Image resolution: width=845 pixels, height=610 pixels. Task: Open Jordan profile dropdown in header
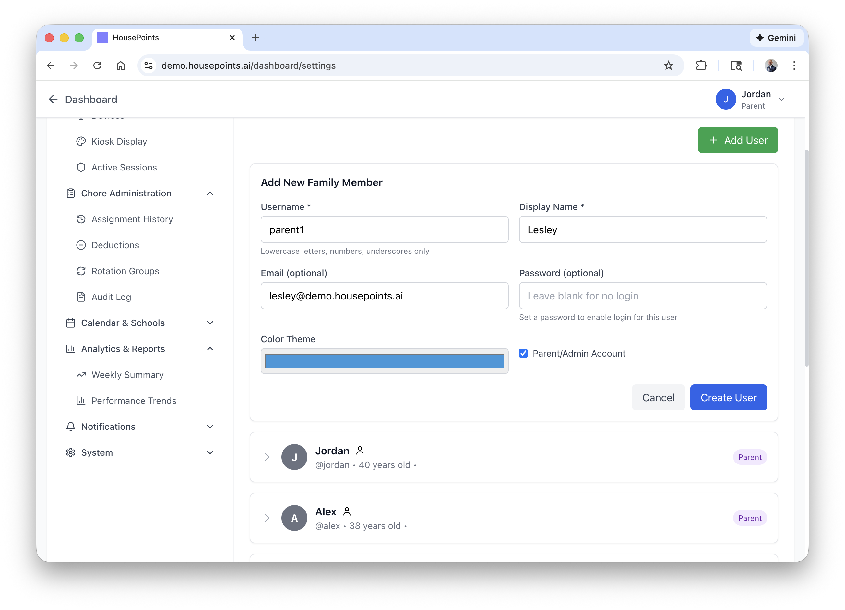(x=751, y=100)
